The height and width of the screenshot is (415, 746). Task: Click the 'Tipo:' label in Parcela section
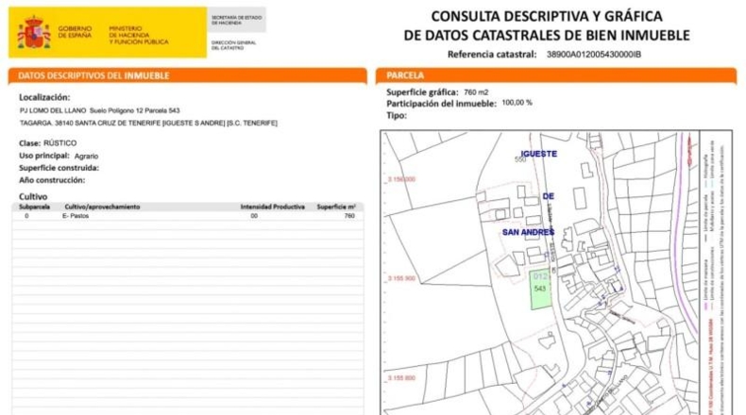(397, 115)
